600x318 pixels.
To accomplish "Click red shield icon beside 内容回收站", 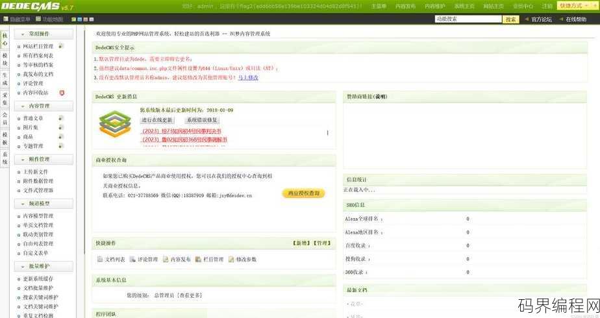I will tap(62, 93).
